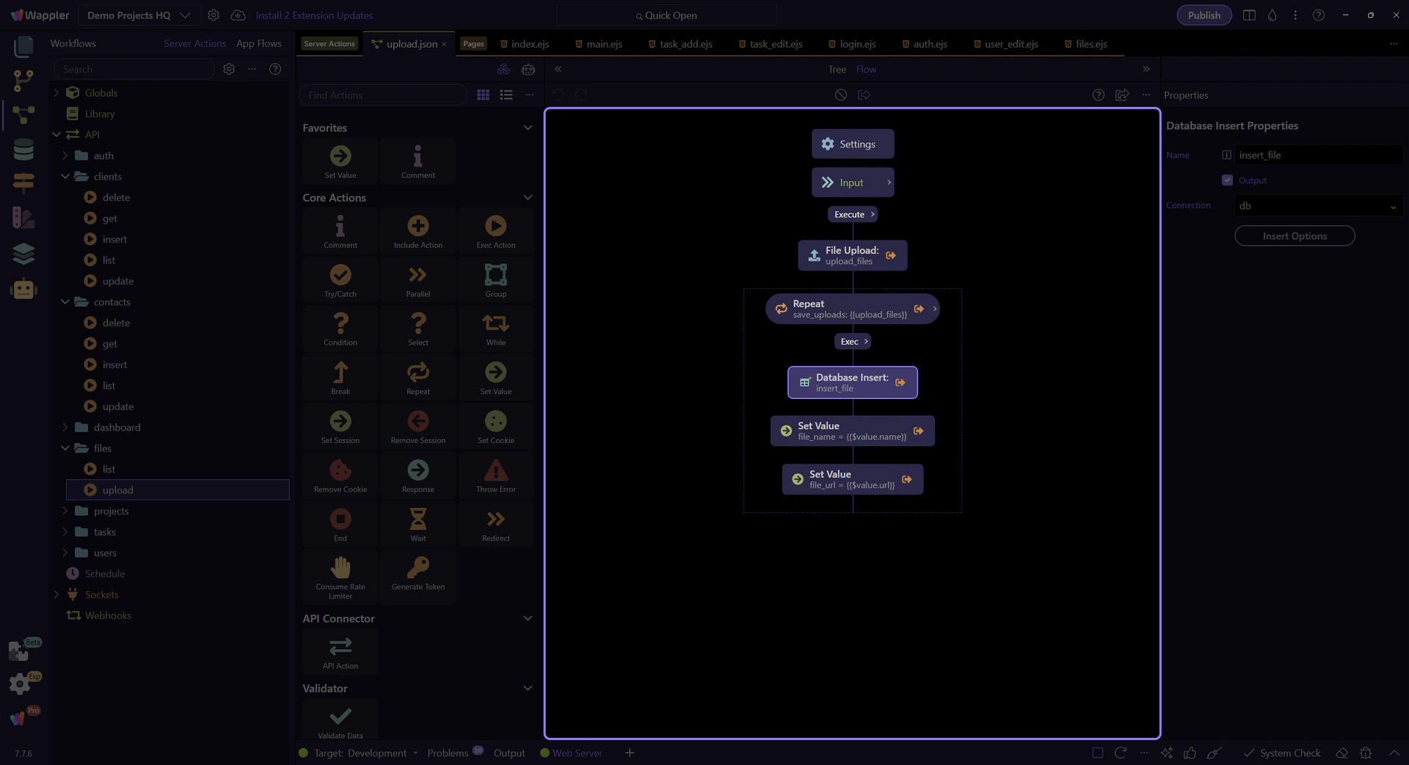Switch to grid view of actions
The width and height of the screenshot is (1409, 765).
[483, 95]
